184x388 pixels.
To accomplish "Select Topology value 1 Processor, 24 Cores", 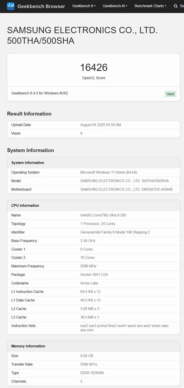I will (98, 224).
